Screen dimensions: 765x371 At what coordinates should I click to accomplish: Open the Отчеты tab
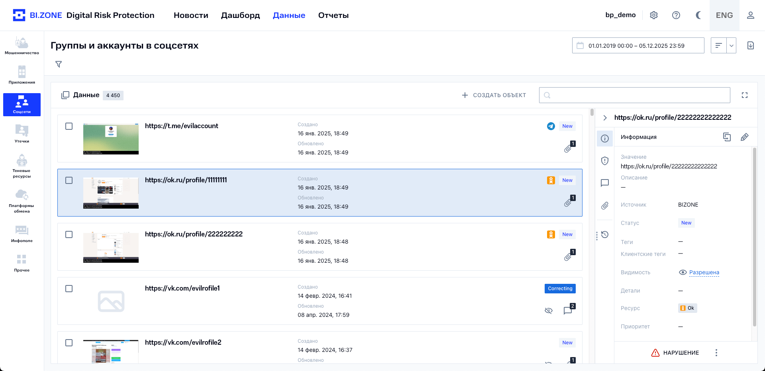(333, 15)
